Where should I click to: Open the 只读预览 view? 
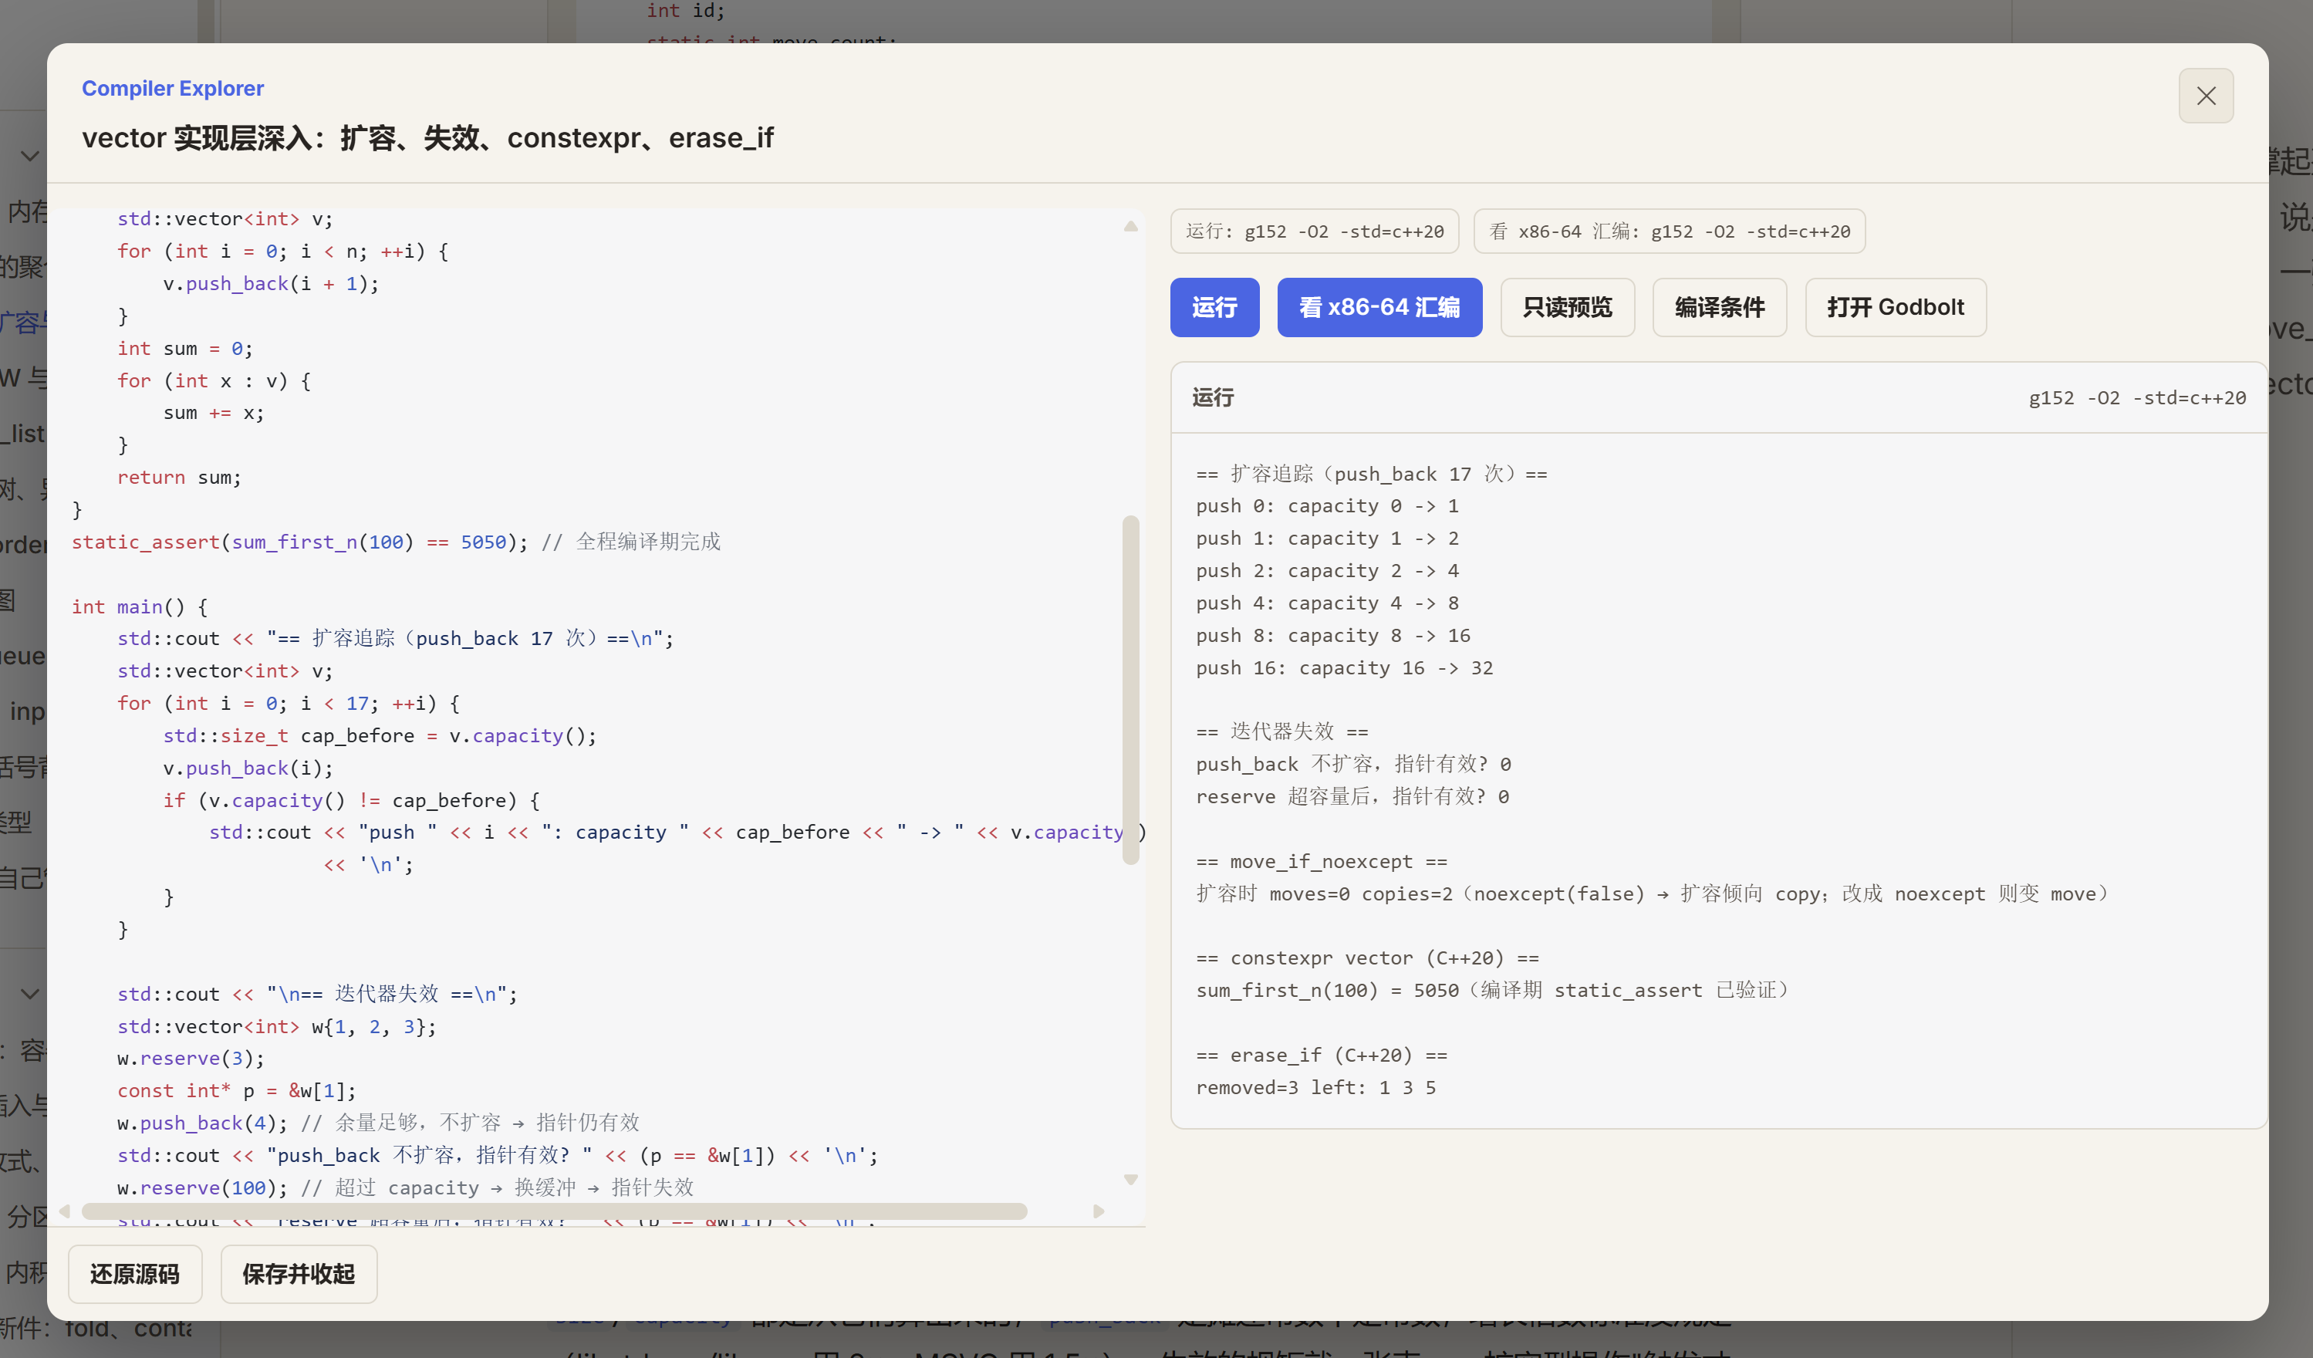point(1567,308)
